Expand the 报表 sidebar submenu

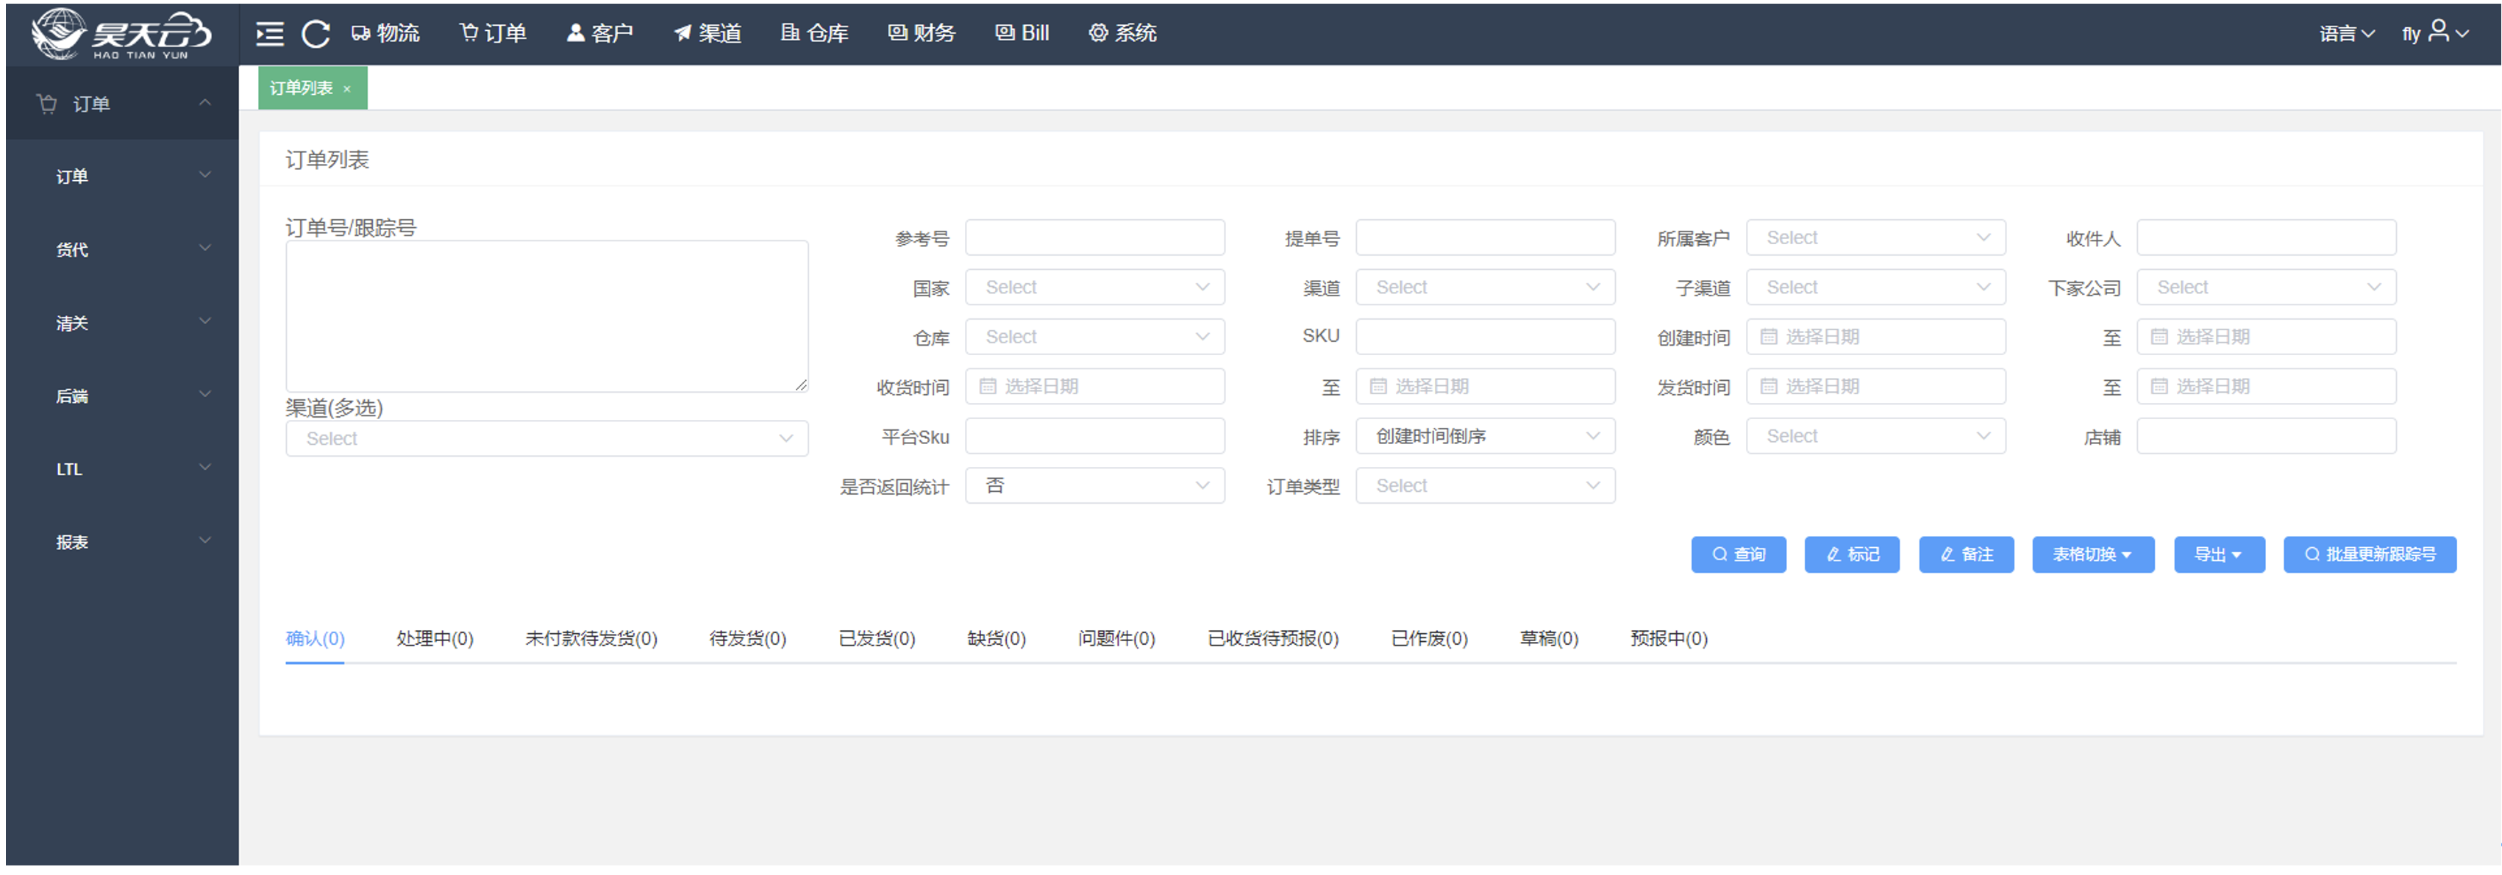coord(122,542)
